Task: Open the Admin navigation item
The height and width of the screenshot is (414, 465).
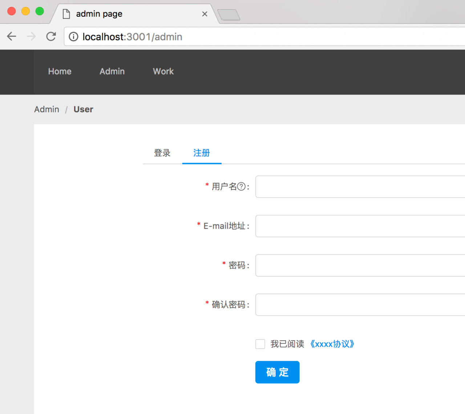Action: pyautogui.click(x=112, y=72)
